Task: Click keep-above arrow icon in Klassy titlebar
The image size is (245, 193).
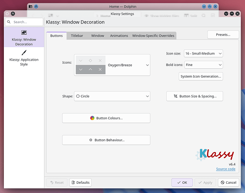Action: click(13, 14)
